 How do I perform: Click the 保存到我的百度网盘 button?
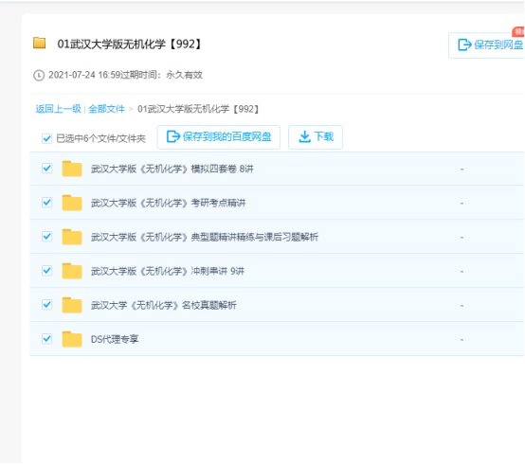coord(219,136)
